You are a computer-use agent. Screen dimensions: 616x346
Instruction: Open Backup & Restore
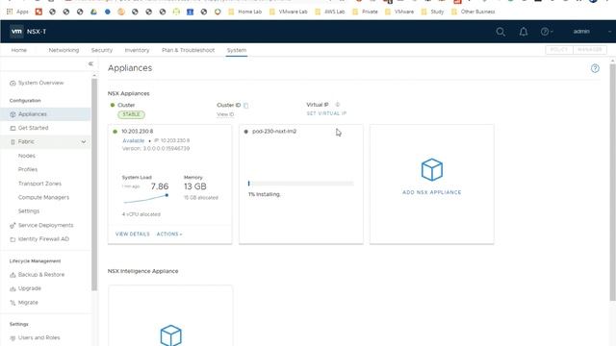pos(41,275)
